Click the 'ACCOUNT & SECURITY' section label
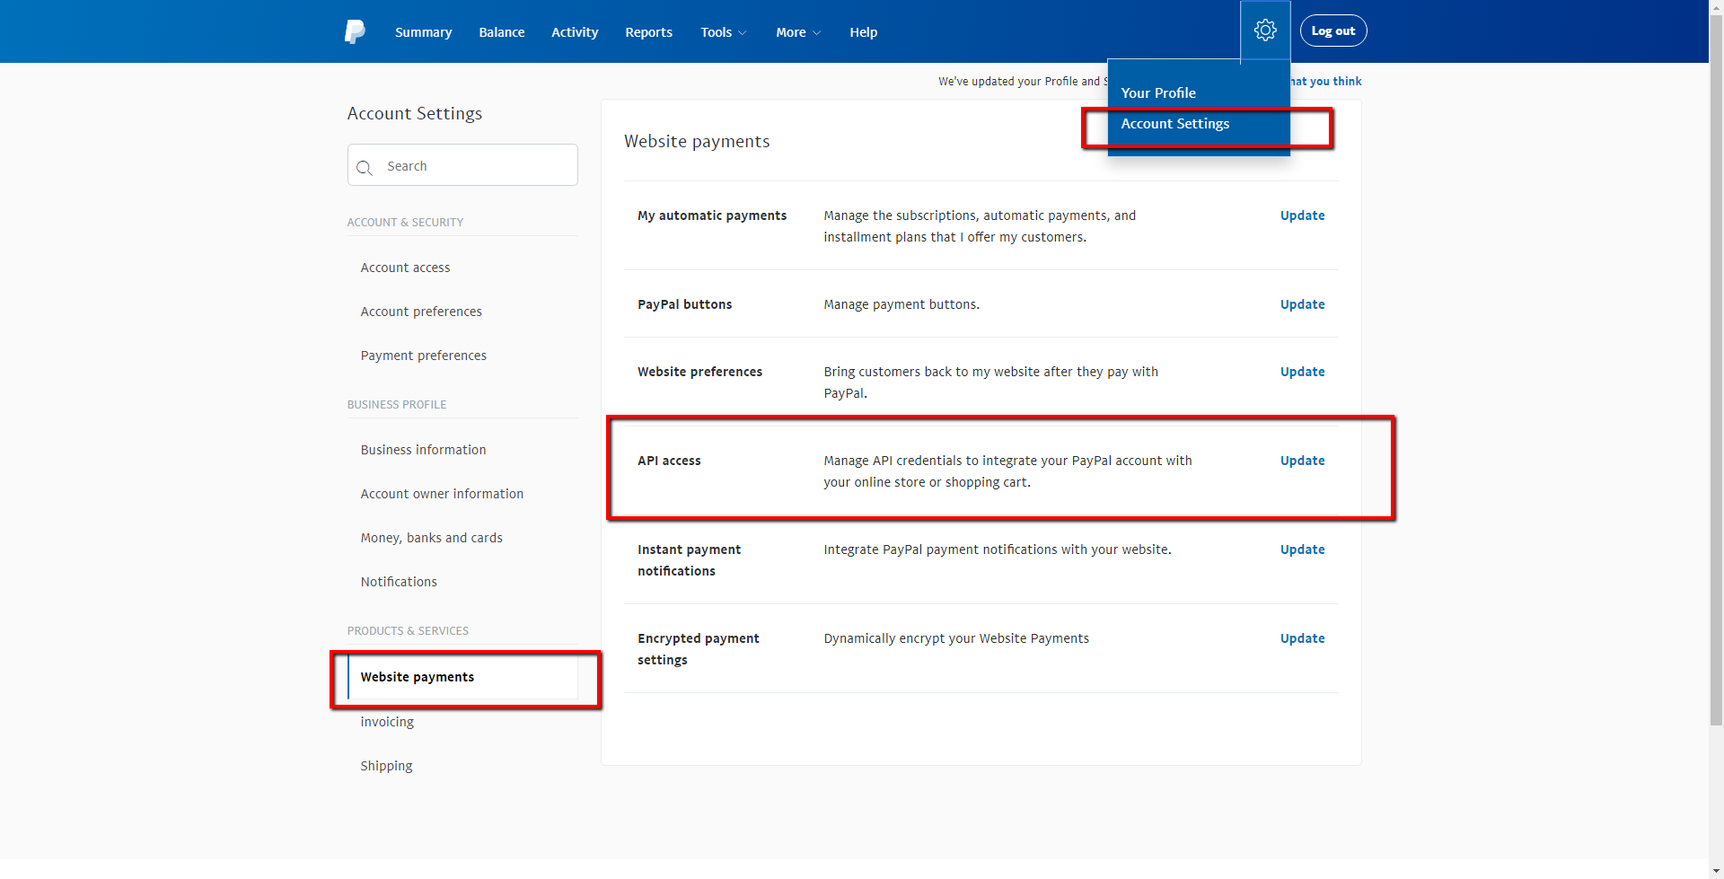This screenshot has width=1724, height=879. point(405,223)
